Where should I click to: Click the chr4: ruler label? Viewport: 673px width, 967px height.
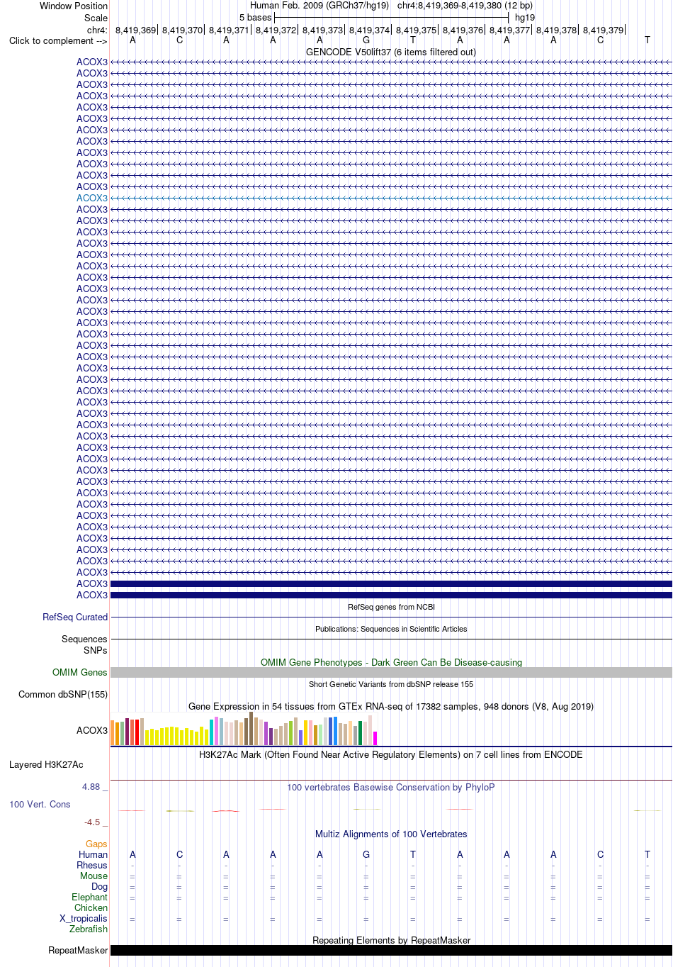(x=97, y=30)
